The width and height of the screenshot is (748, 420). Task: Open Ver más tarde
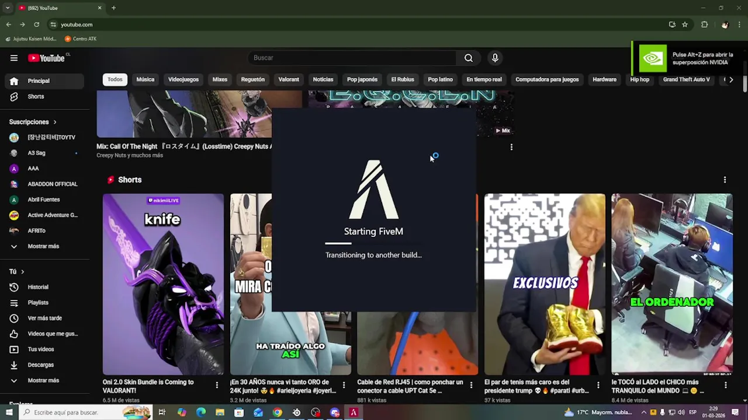click(45, 318)
